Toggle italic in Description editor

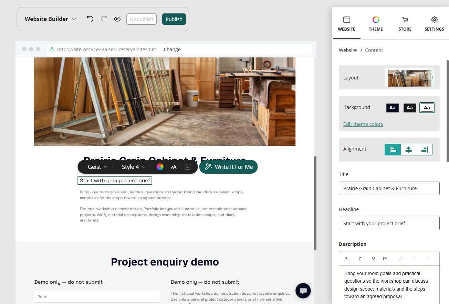pyautogui.click(x=360, y=259)
